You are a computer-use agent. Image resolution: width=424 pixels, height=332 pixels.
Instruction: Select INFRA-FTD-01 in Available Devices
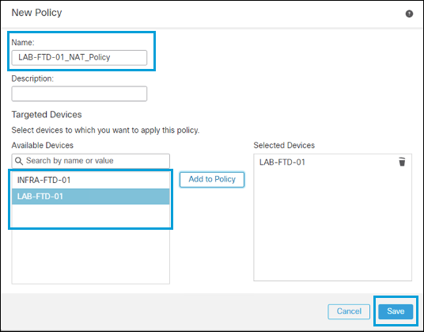pos(91,180)
